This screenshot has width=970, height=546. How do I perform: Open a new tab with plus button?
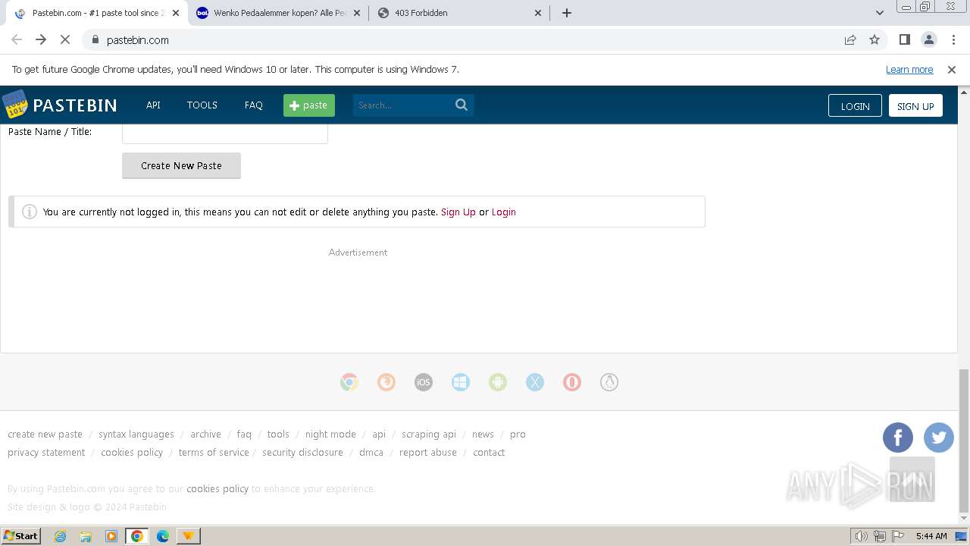(567, 13)
